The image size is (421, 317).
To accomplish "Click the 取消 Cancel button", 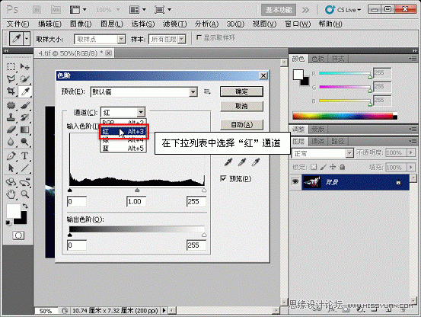I will [241, 107].
